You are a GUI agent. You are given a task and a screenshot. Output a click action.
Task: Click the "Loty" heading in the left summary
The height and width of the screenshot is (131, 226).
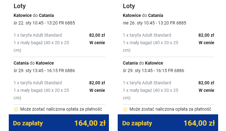(x=20, y=6)
